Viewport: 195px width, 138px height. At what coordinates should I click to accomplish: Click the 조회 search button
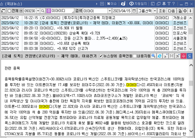pos(162,11)
